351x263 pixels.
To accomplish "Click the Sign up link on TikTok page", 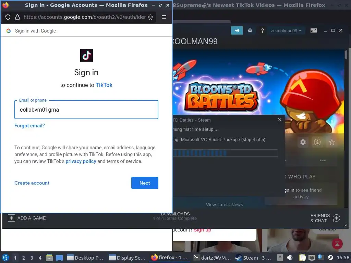I will tap(202, 230).
